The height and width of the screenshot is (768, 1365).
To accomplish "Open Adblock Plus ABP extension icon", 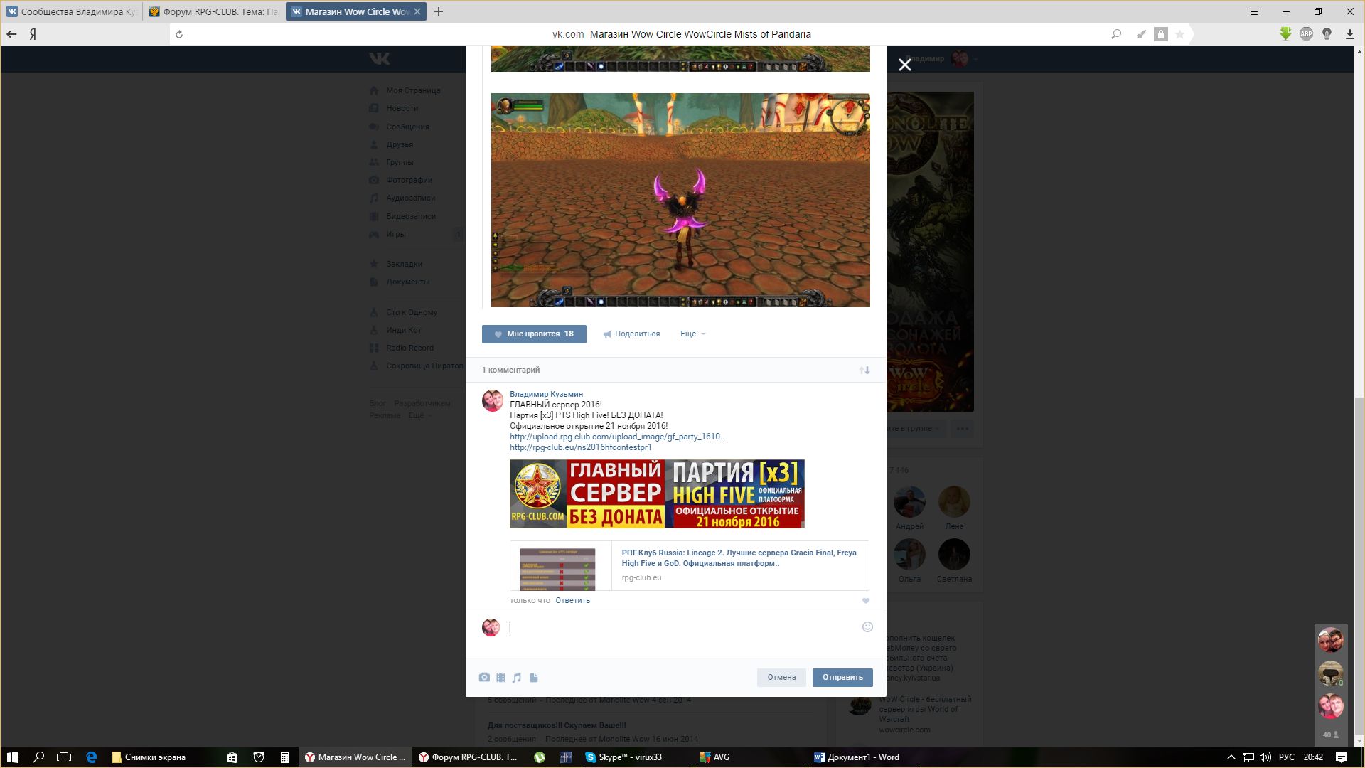I will click(1306, 33).
